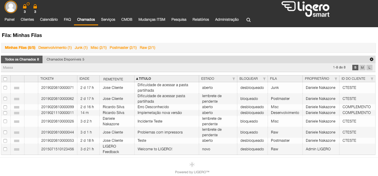Open the search magnifier icon in navbar

pyautogui.click(x=249, y=20)
